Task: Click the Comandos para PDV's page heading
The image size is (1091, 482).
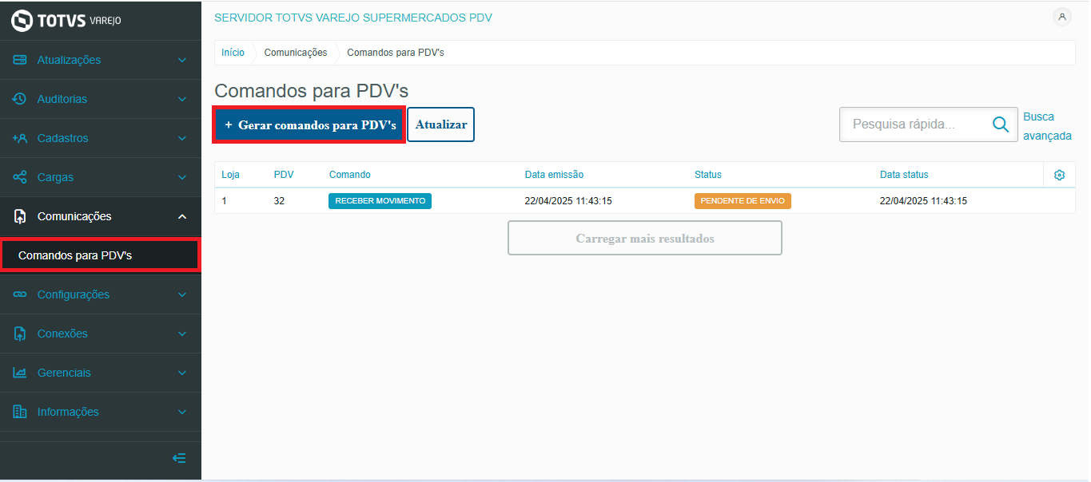Action: pos(312,91)
